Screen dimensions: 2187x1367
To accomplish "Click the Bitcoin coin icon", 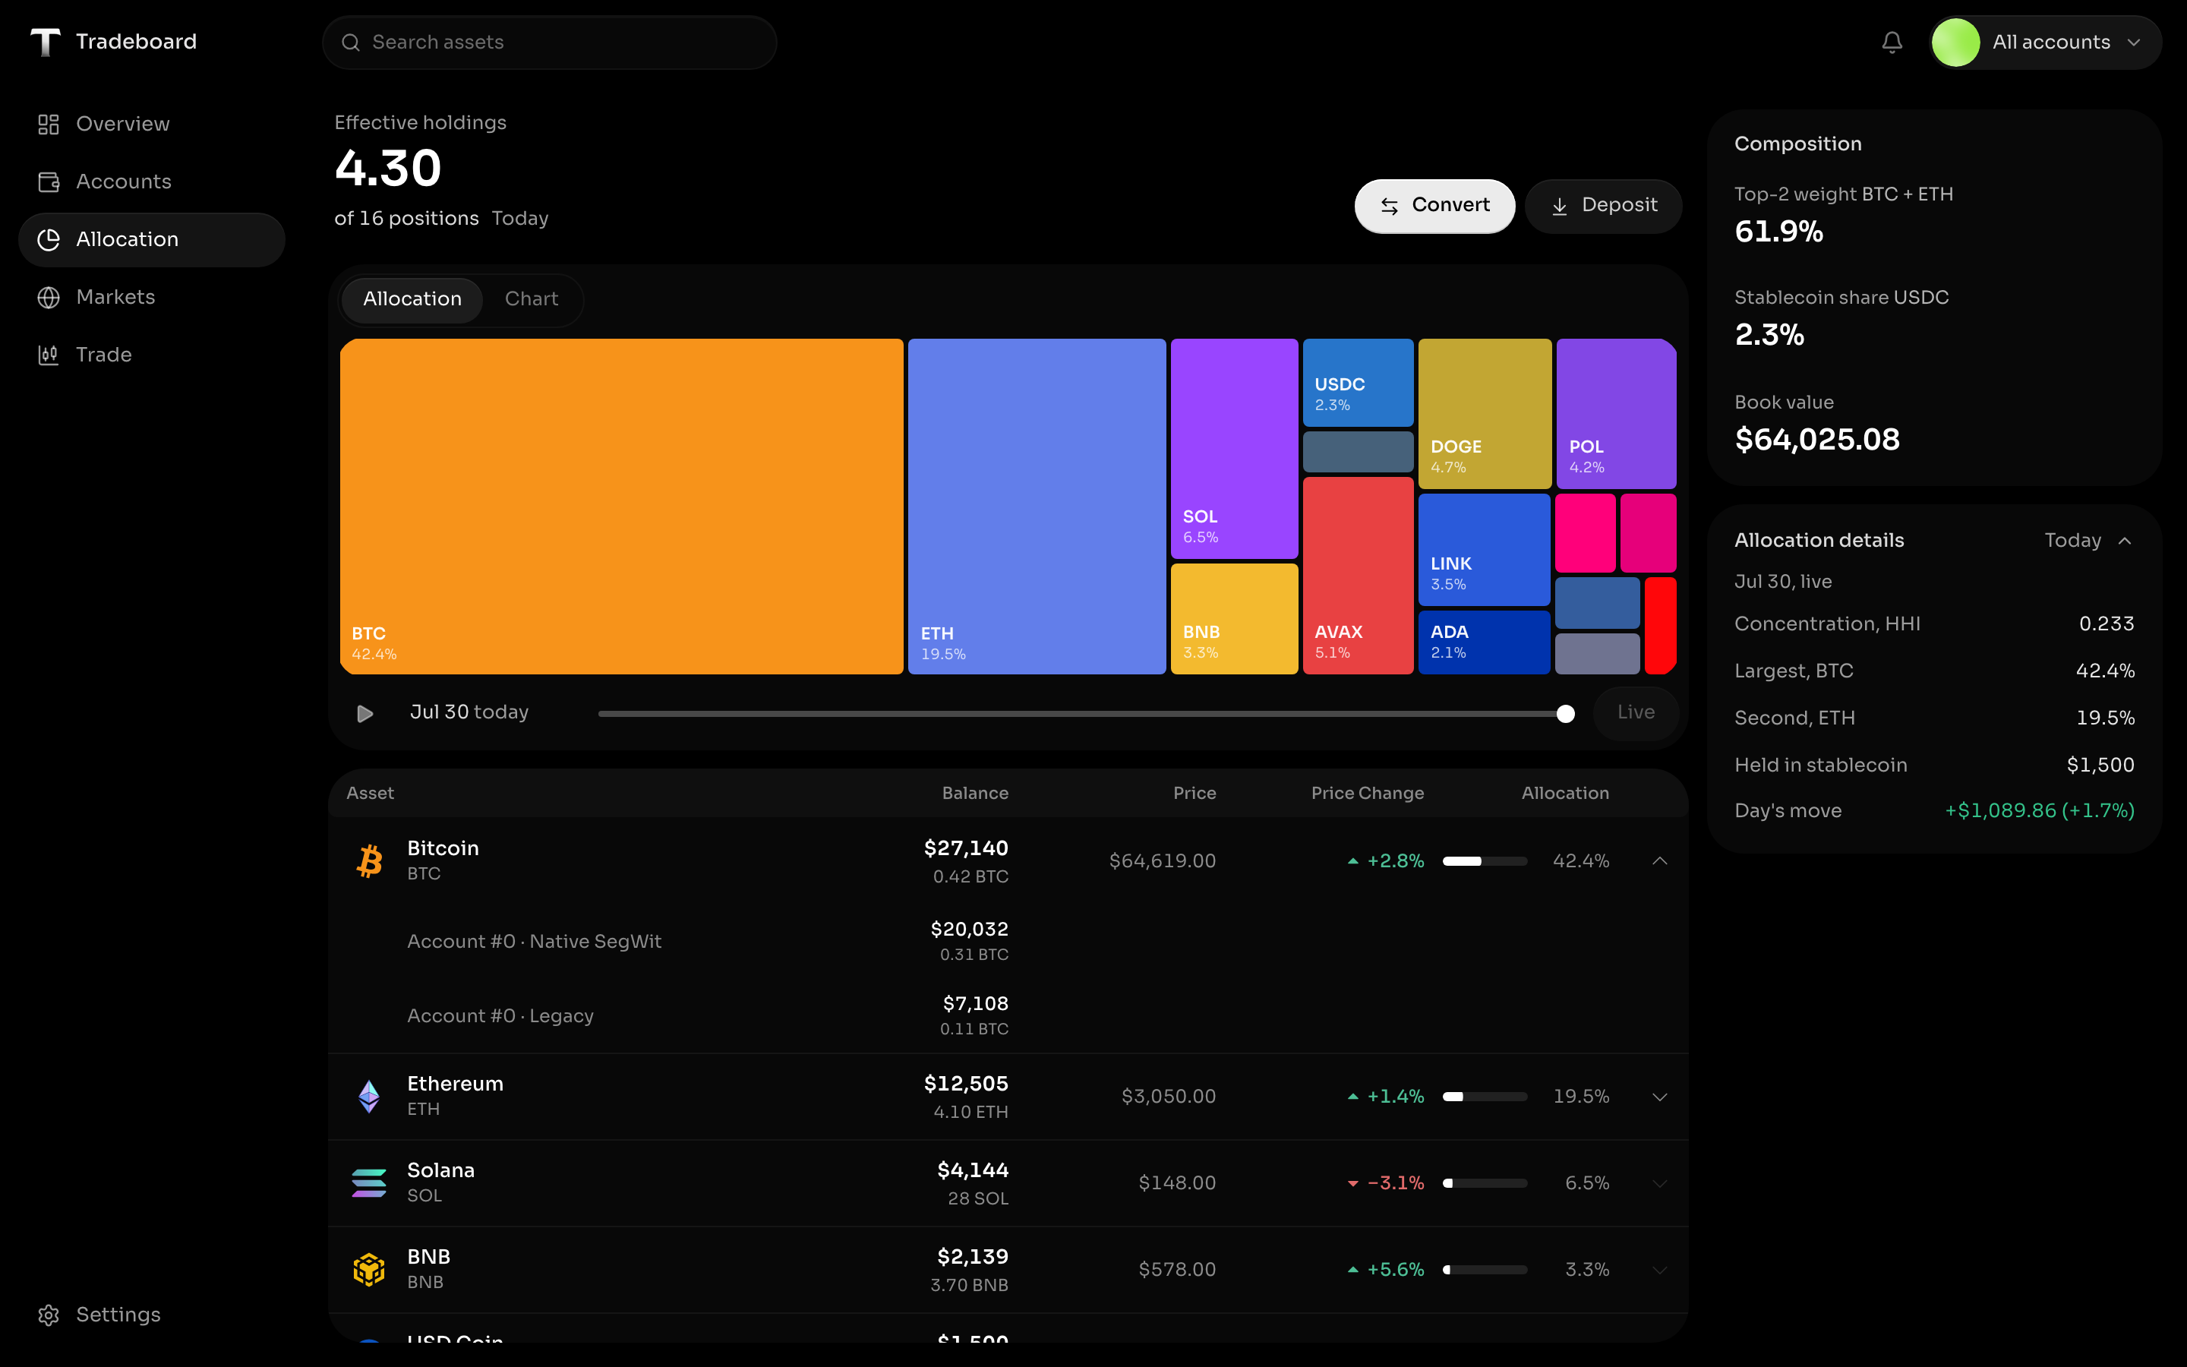I will click(369, 860).
